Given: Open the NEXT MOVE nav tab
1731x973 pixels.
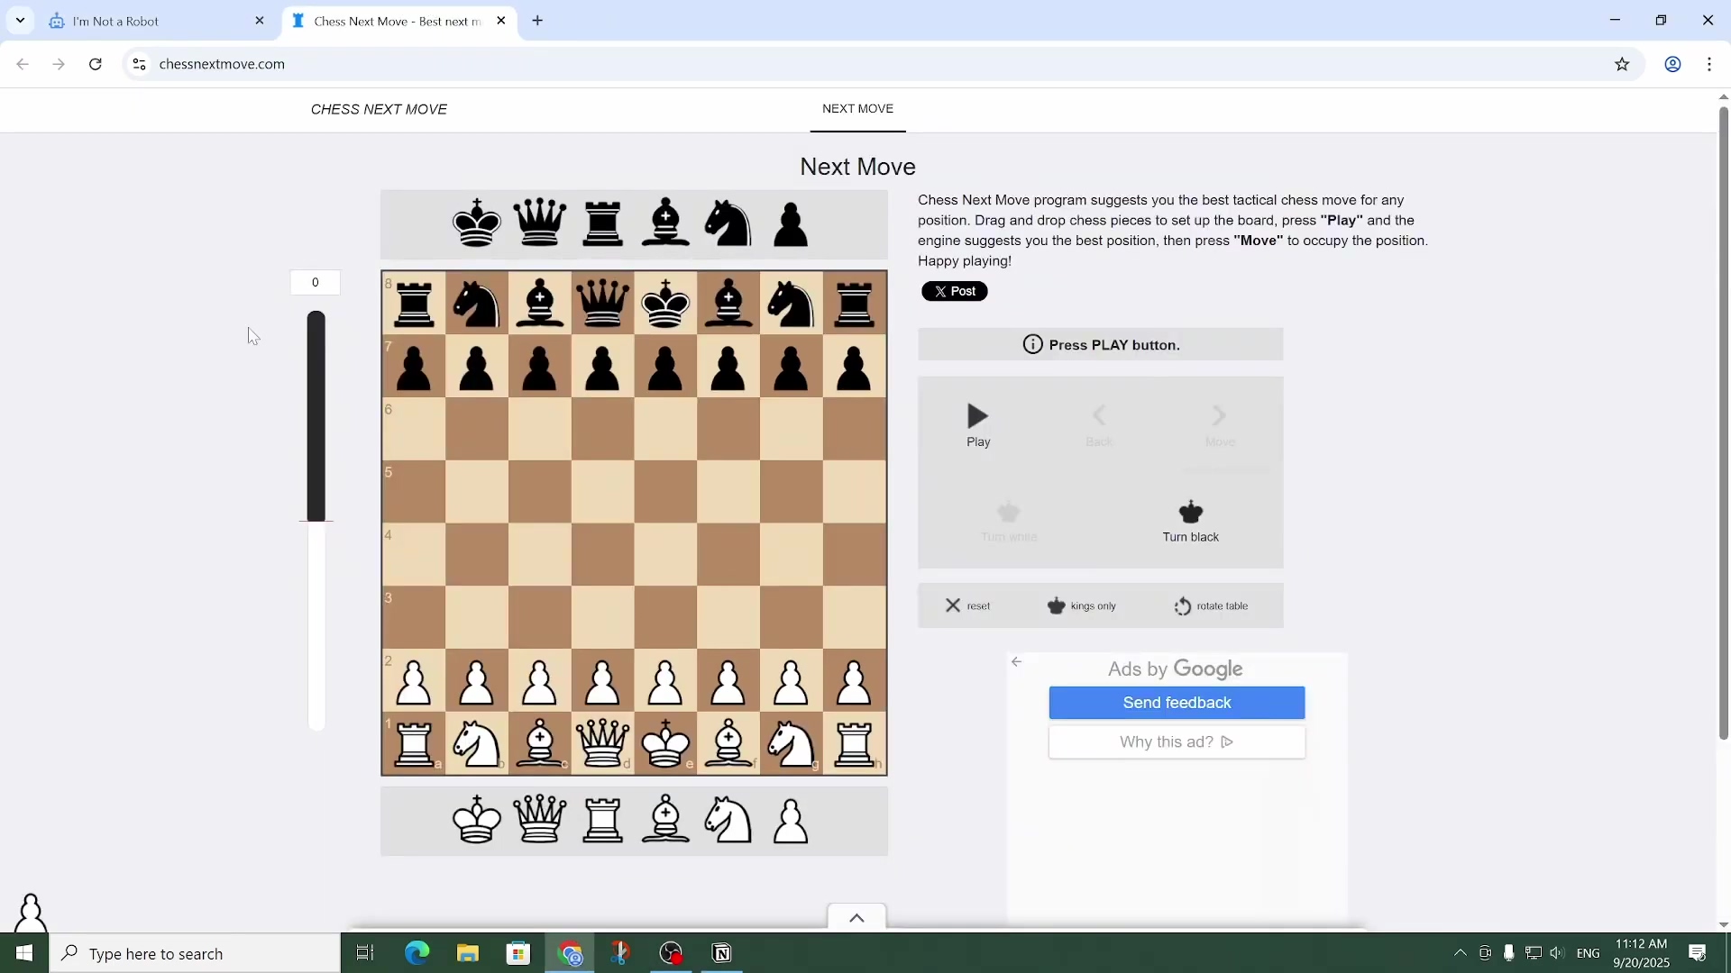Looking at the screenshot, I should [857, 109].
